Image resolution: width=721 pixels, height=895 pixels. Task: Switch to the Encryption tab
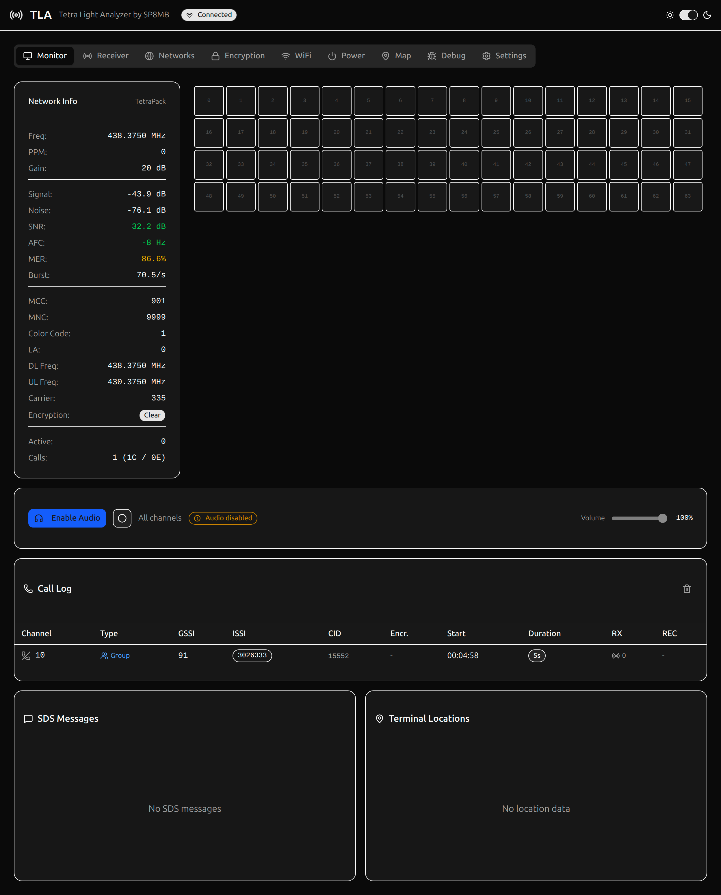(237, 56)
